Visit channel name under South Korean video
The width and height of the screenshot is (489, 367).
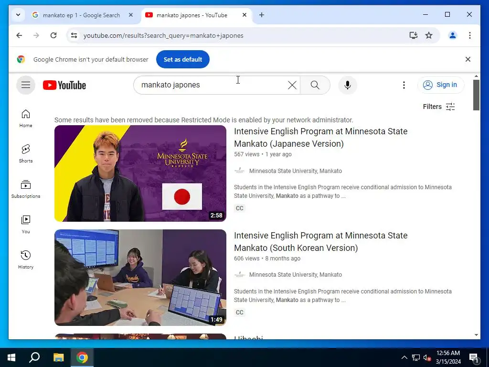[x=295, y=275]
